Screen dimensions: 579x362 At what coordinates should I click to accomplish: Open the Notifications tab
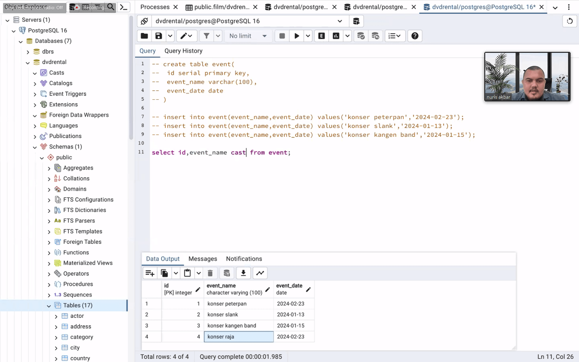click(x=244, y=259)
